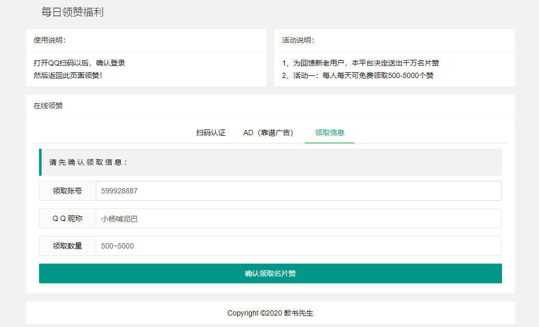Click the 活动说明 section header
The width and height of the screenshot is (539, 327).
296,40
